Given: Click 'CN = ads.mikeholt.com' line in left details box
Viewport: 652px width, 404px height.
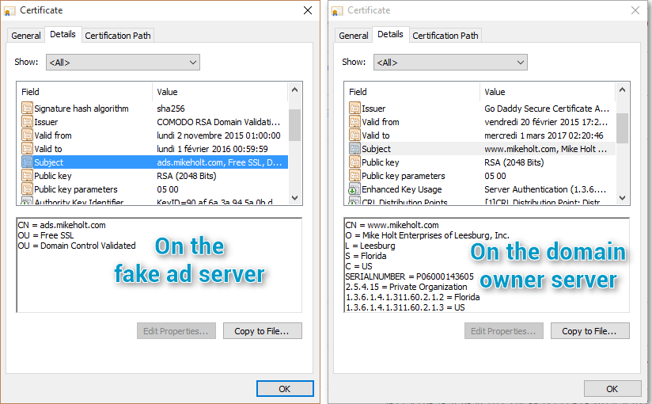Looking at the screenshot, I should click(x=62, y=225).
